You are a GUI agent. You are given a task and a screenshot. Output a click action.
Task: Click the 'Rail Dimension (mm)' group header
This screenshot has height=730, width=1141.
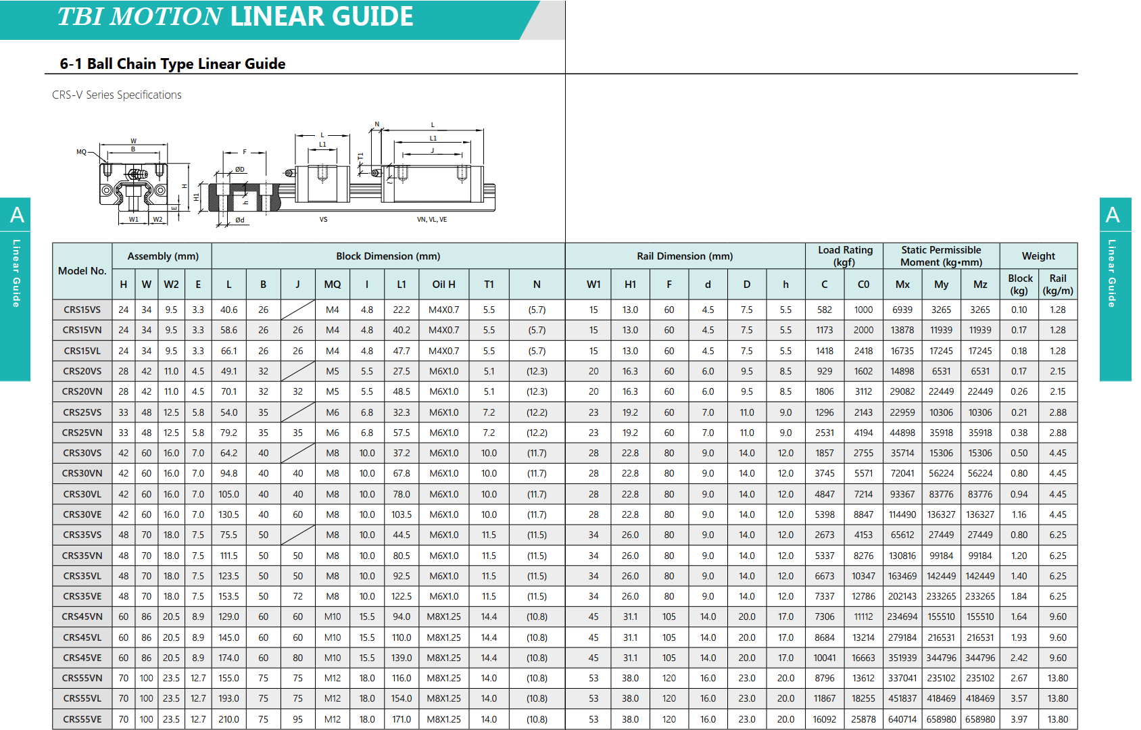[x=685, y=256]
